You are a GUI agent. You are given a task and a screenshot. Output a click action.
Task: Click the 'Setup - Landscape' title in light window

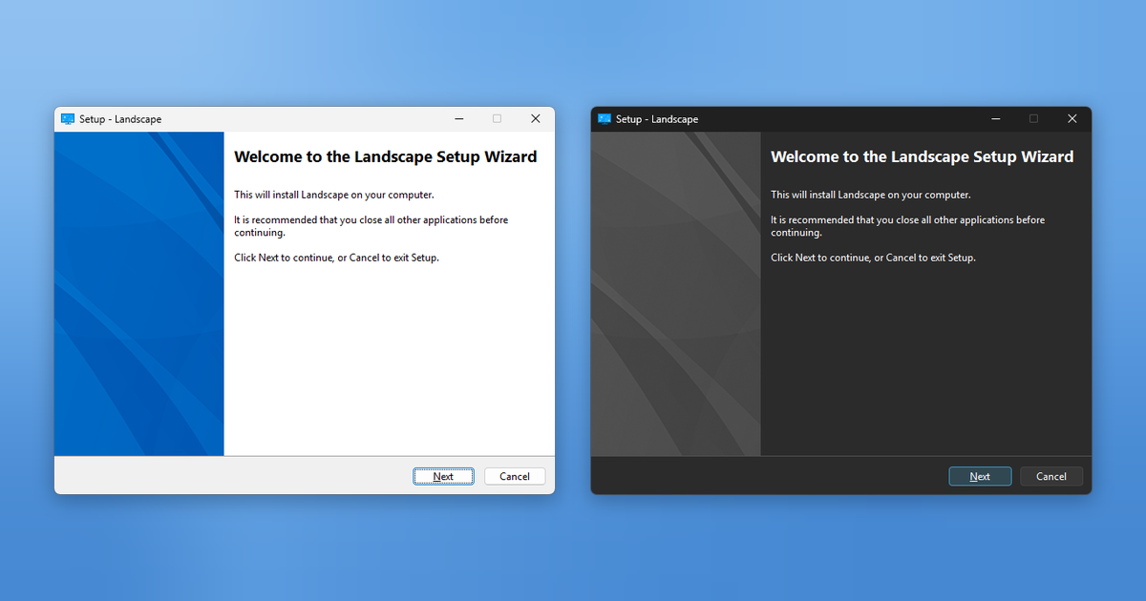(x=120, y=119)
